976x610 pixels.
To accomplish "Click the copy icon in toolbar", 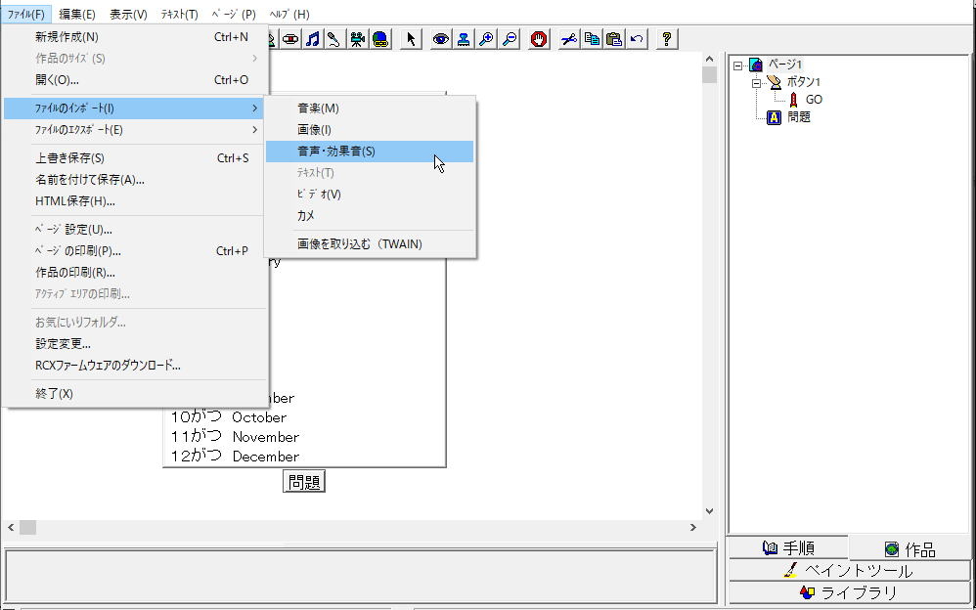I will click(x=592, y=39).
